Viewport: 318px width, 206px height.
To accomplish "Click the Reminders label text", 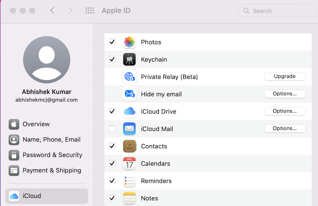I will pyautogui.click(x=157, y=181).
